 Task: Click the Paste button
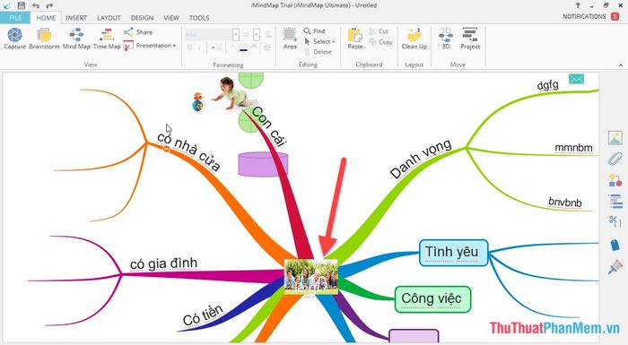[355, 39]
